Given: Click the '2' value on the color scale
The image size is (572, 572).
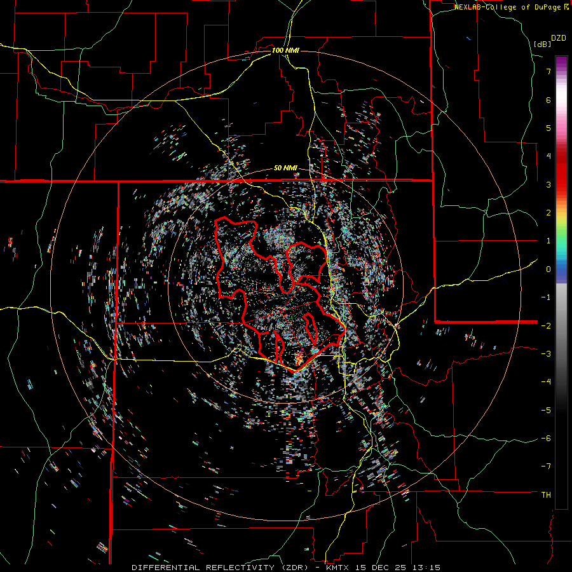Looking at the screenshot, I should (x=548, y=213).
